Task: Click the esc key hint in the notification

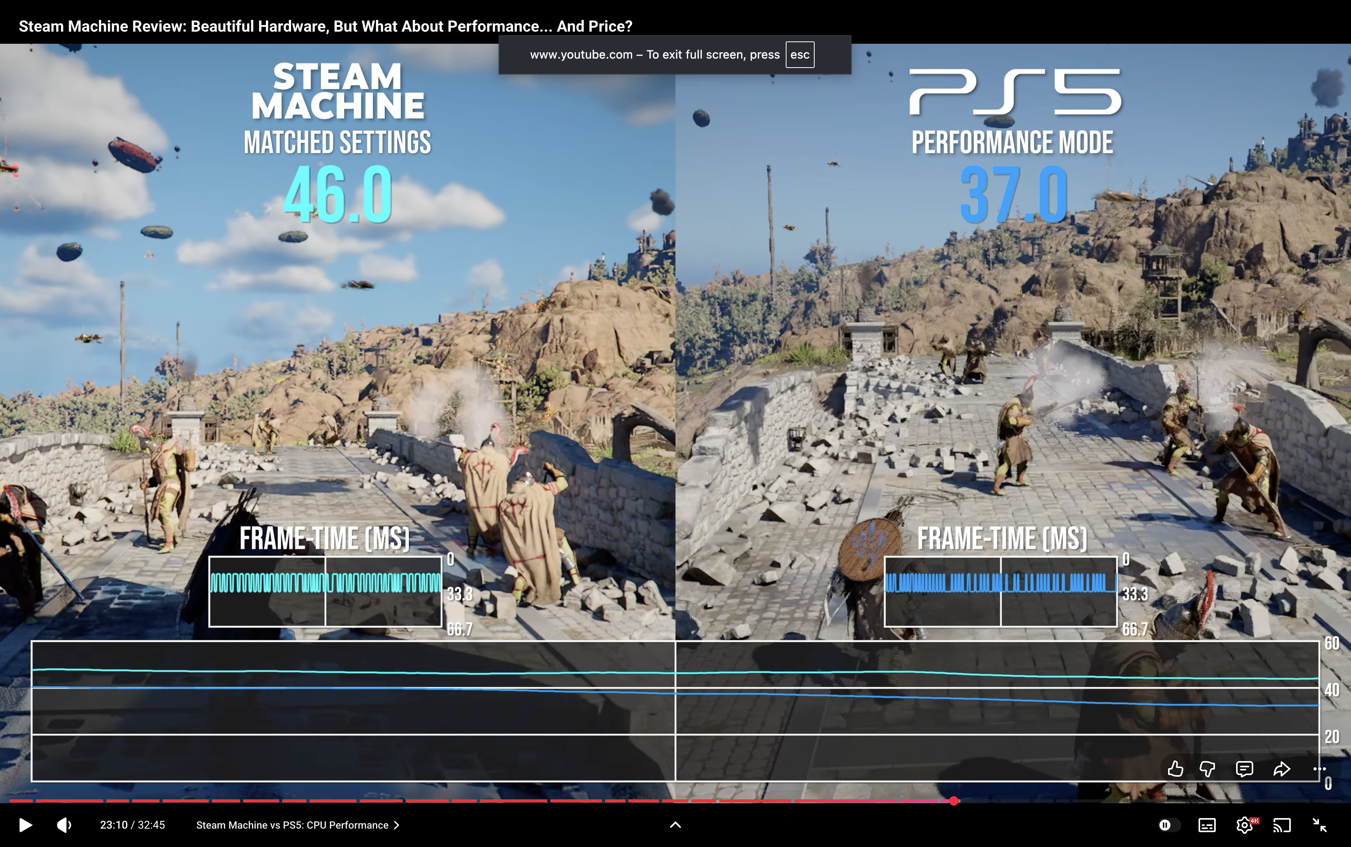Action: point(800,54)
